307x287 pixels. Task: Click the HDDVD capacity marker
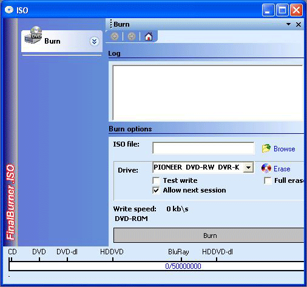tap(112, 252)
